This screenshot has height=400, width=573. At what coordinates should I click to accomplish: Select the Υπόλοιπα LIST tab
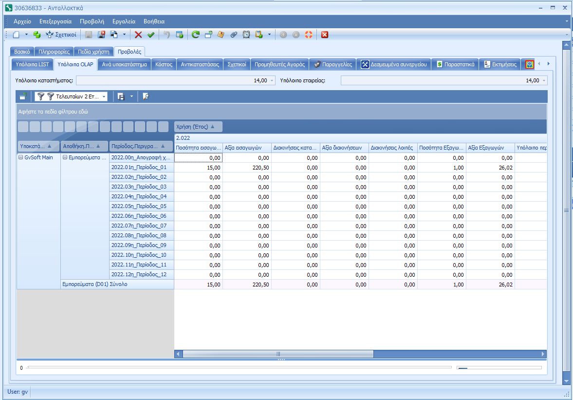click(32, 64)
